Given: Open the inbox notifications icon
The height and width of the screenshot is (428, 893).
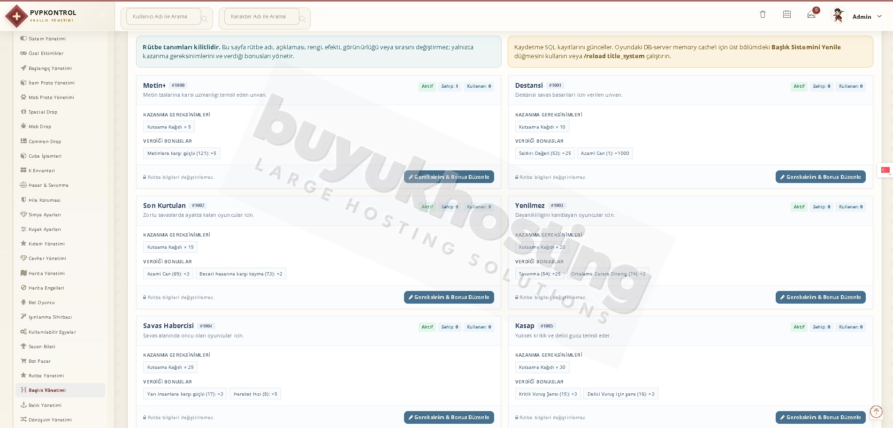Looking at the screenshot, I should [x=811, y=15].
